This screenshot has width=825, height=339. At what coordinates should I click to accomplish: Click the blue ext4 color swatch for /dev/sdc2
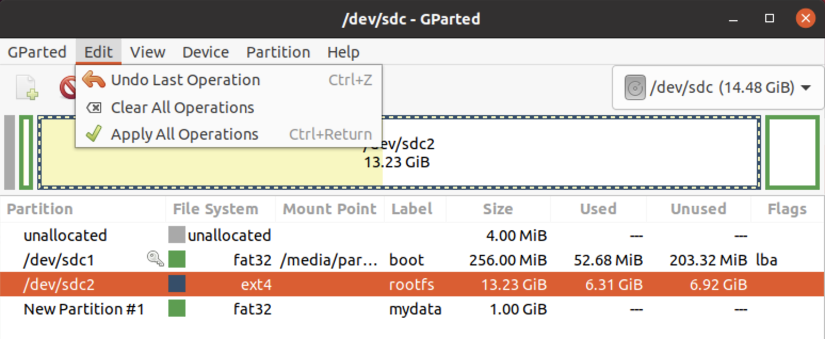click(176, 284)
